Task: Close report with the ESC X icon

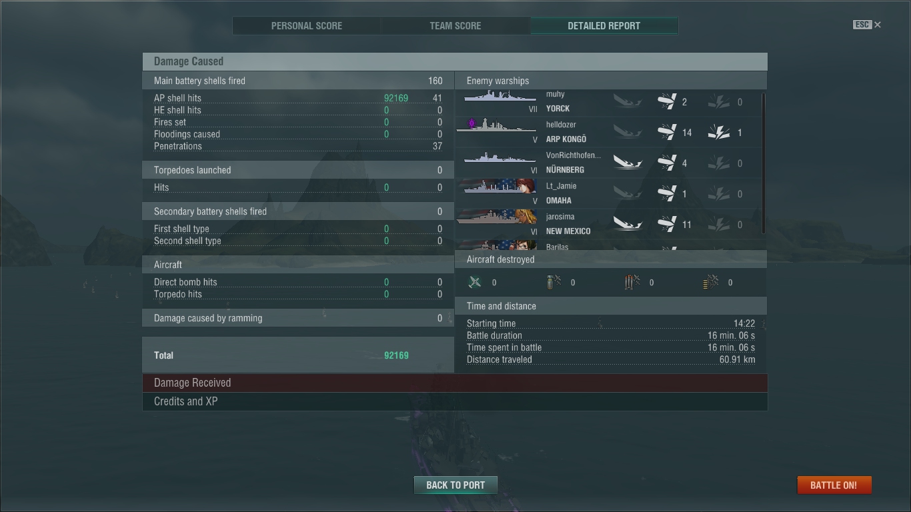Action: pyautogui.click(x=867, y=25)
